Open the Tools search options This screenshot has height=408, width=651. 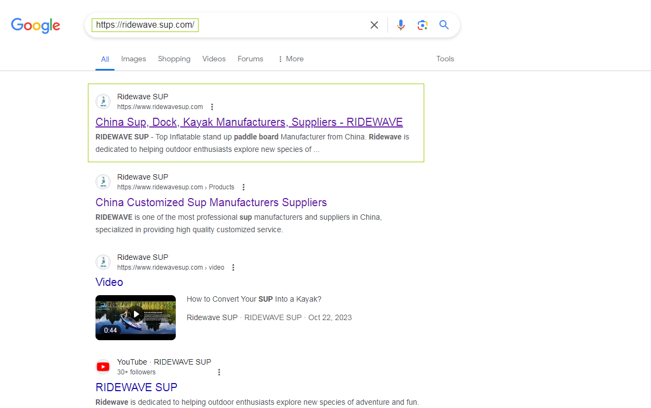point(445,59)
